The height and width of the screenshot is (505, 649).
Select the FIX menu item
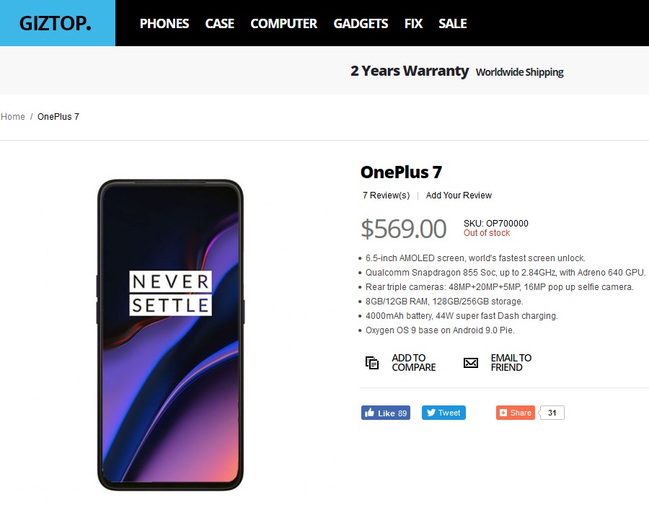(x=413, y=24)
